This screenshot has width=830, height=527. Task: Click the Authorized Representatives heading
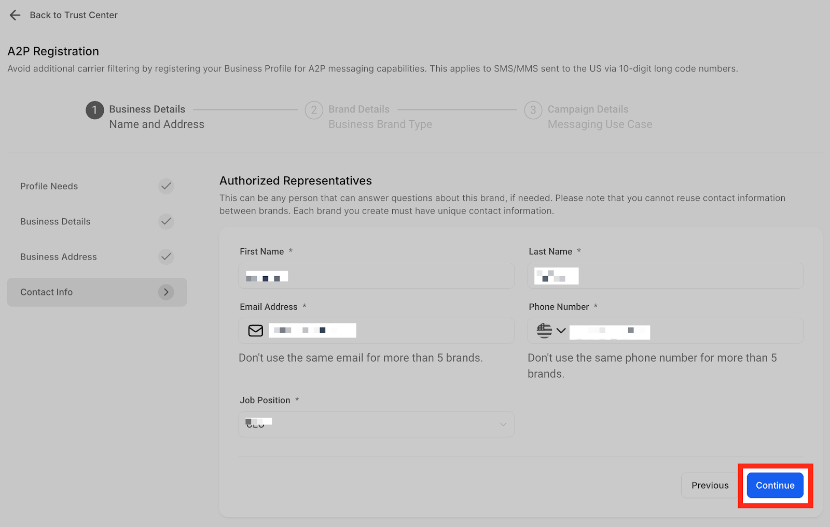(296, 181)
